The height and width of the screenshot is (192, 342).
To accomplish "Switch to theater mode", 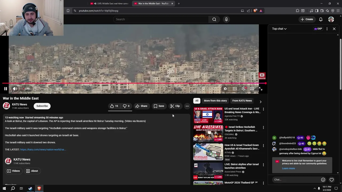I will click(252, 89).
